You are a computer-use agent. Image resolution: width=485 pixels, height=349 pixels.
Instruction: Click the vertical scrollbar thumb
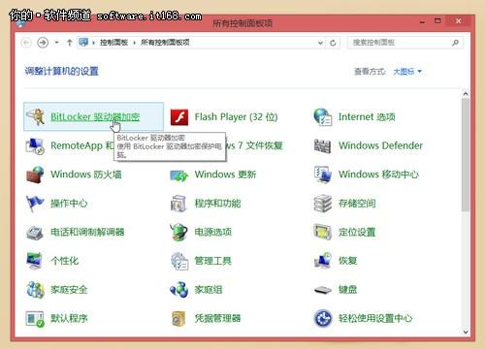coord(466,155)
